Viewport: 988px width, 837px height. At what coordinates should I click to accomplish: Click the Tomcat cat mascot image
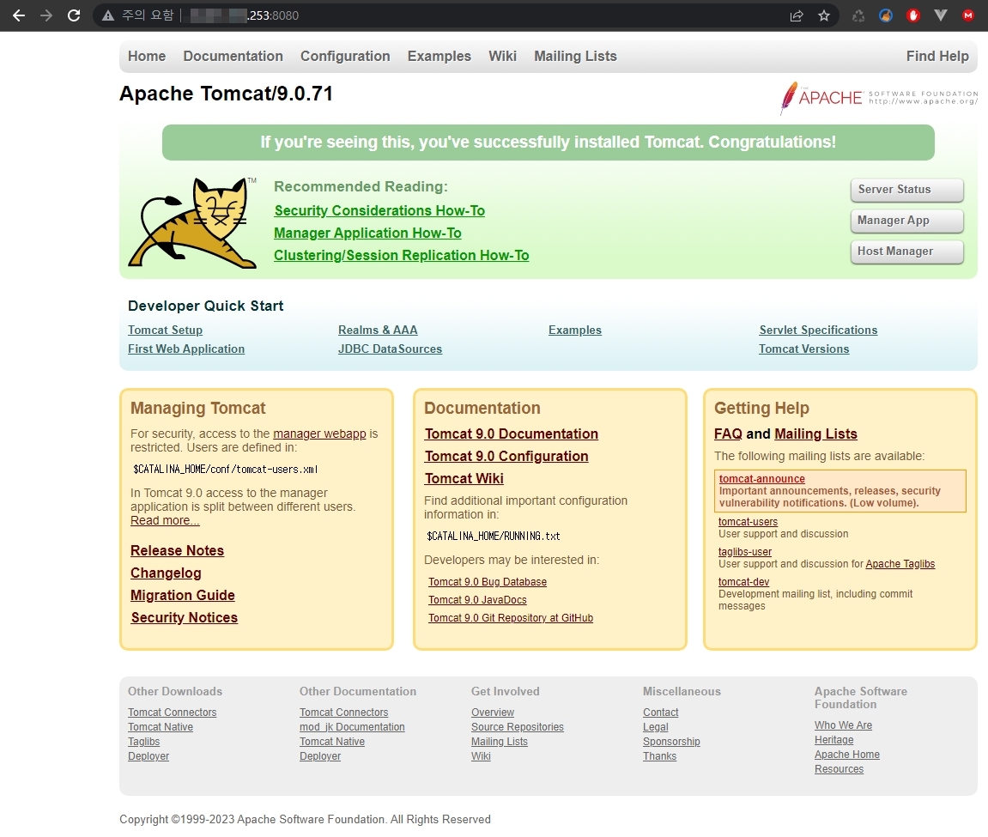192,222
